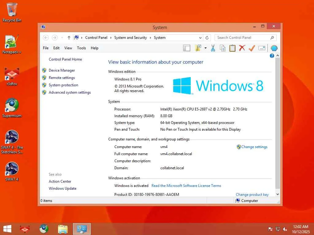This screenshot has height=235, width=314.
Task: Click the network tray icon
Action: click(278, 229)
